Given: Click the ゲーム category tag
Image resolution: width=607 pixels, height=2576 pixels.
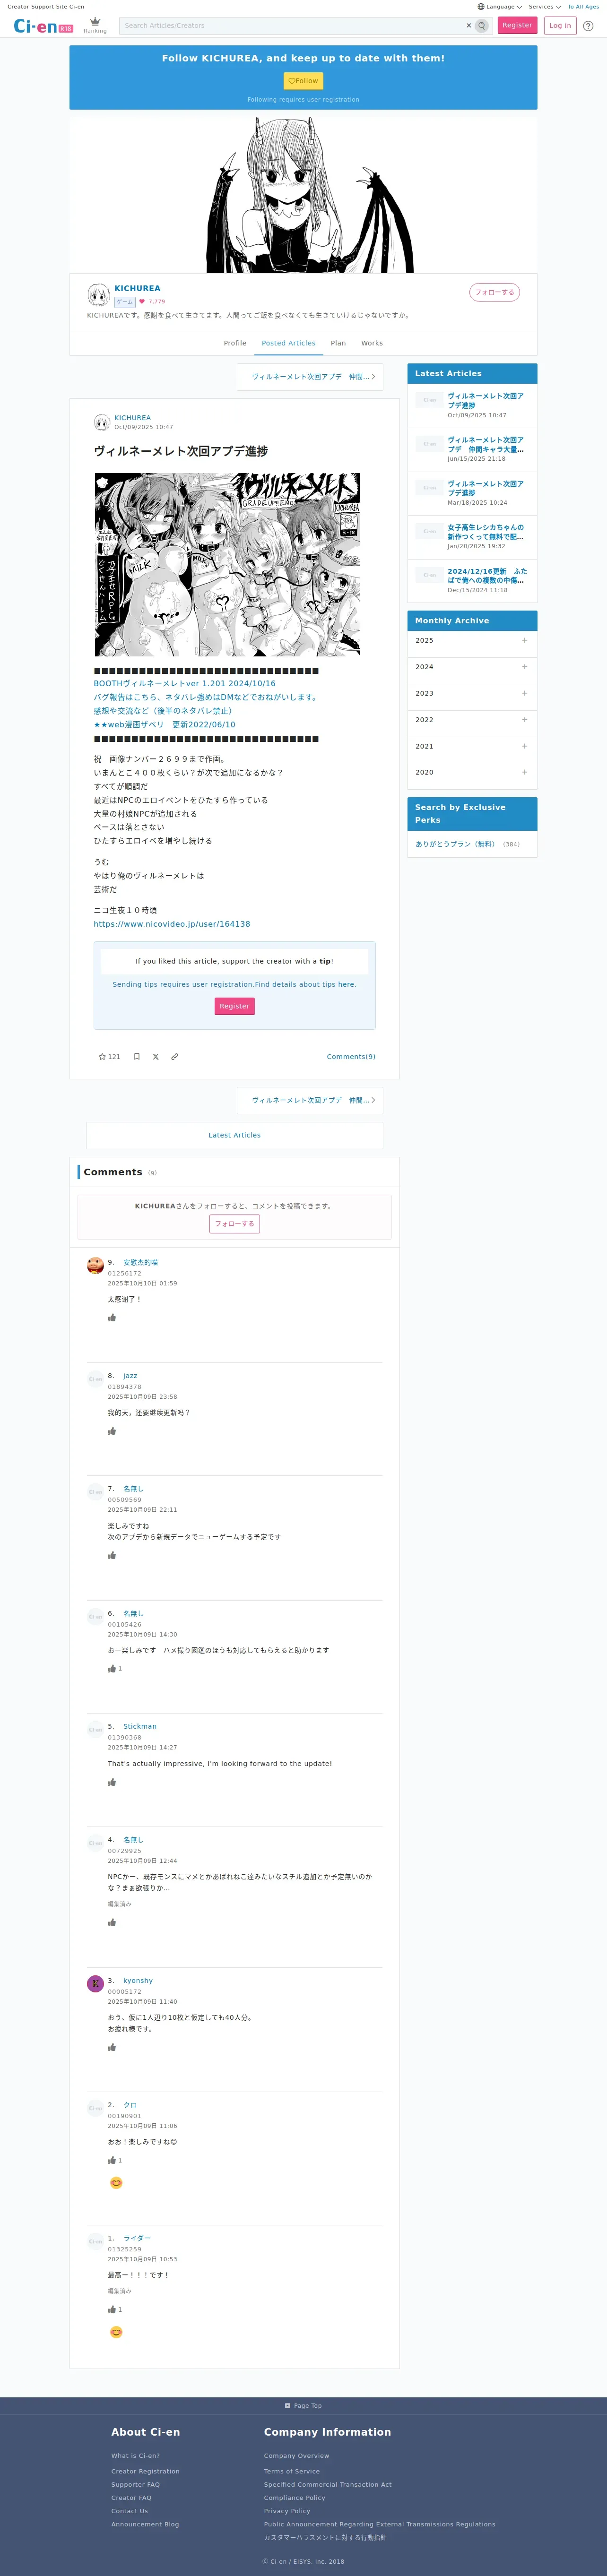Looking at the screenshot, I should tap(124, 302).
